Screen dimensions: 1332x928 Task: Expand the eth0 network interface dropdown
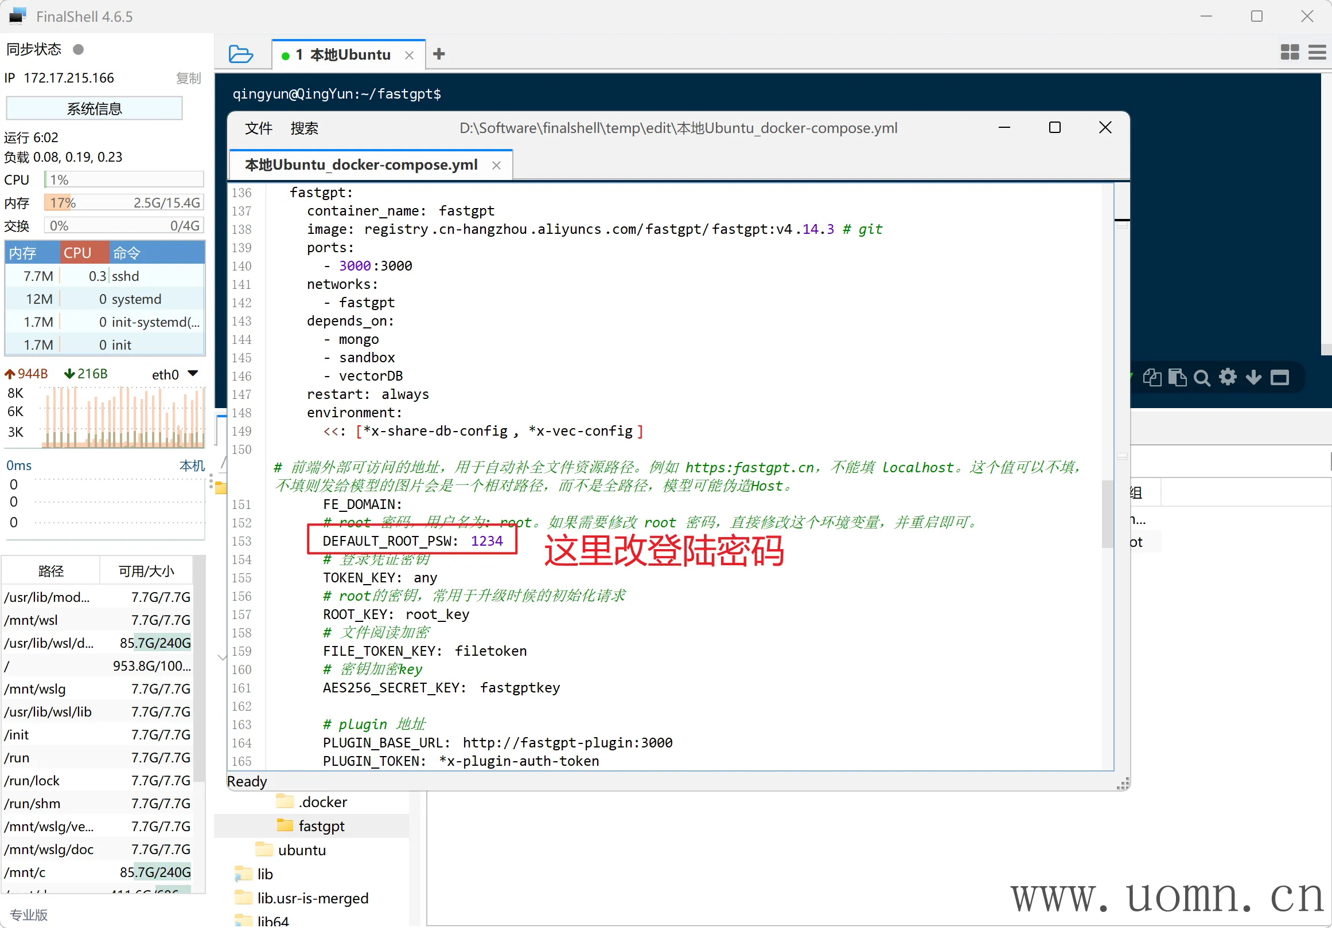[x=193, y=374]
